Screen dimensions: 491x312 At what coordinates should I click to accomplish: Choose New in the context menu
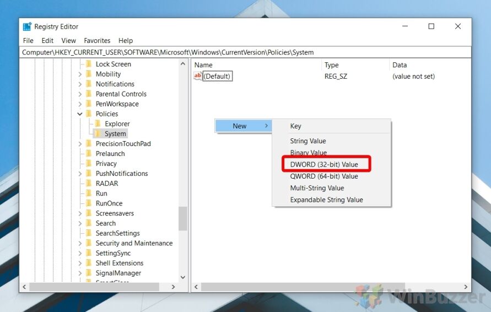click(244, 126)
